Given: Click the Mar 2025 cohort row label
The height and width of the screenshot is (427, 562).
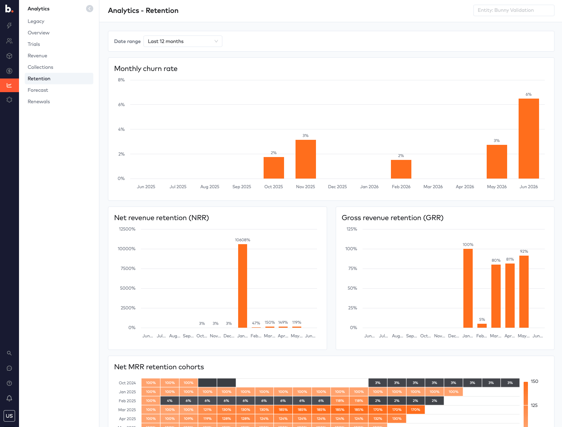Looking at the screenshot, I should 127,410.
